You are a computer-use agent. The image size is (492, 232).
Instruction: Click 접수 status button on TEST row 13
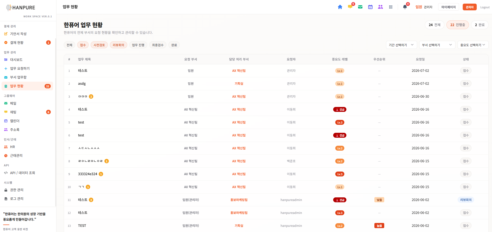tap(466, 226)
